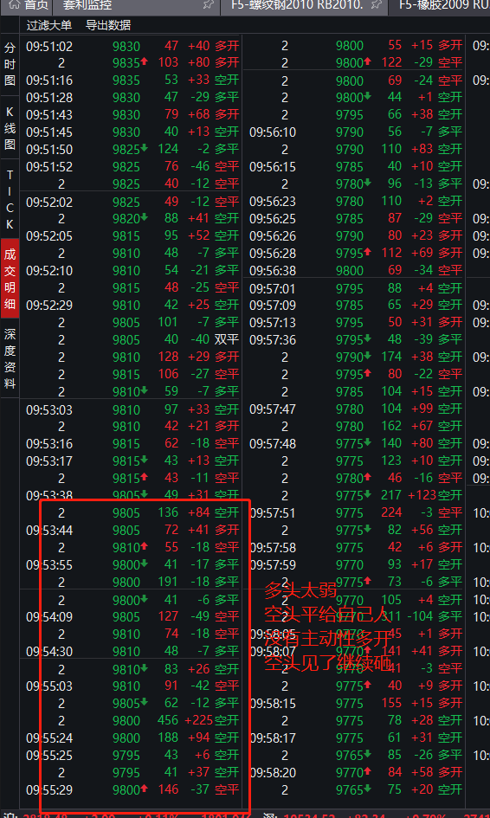Click 过滤大单 filter option
This screenshot has height=818, width=490.
[49, 25]
